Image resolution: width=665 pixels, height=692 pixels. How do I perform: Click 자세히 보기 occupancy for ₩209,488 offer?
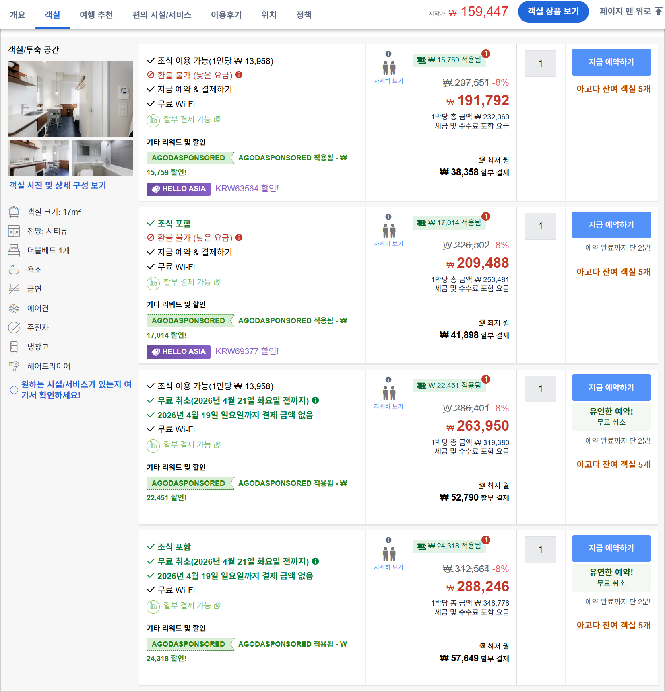tap(388, 244)
